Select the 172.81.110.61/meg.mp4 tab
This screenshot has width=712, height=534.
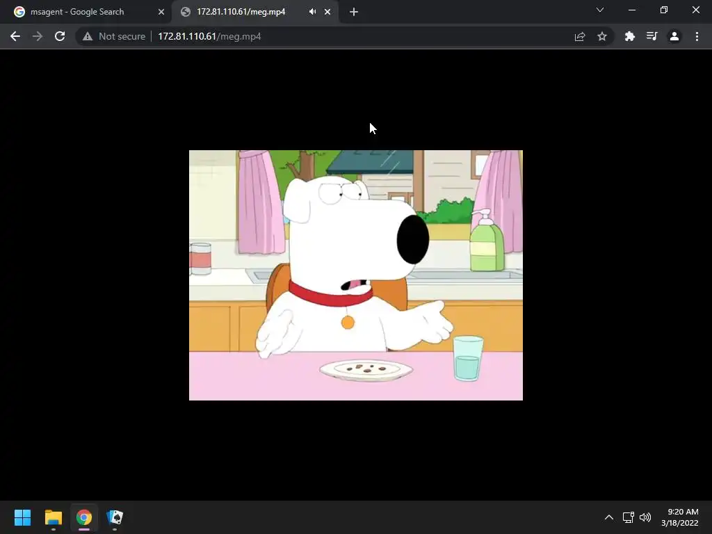point(254,12)
